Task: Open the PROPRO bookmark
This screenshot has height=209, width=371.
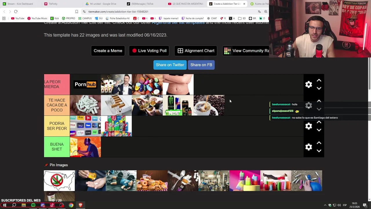Action: coord(68,18)
